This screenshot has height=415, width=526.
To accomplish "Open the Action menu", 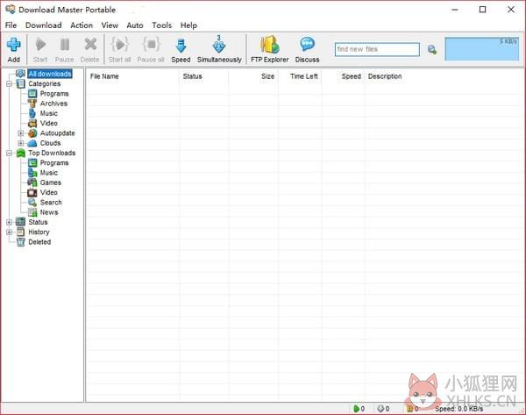I will point(82,25).
